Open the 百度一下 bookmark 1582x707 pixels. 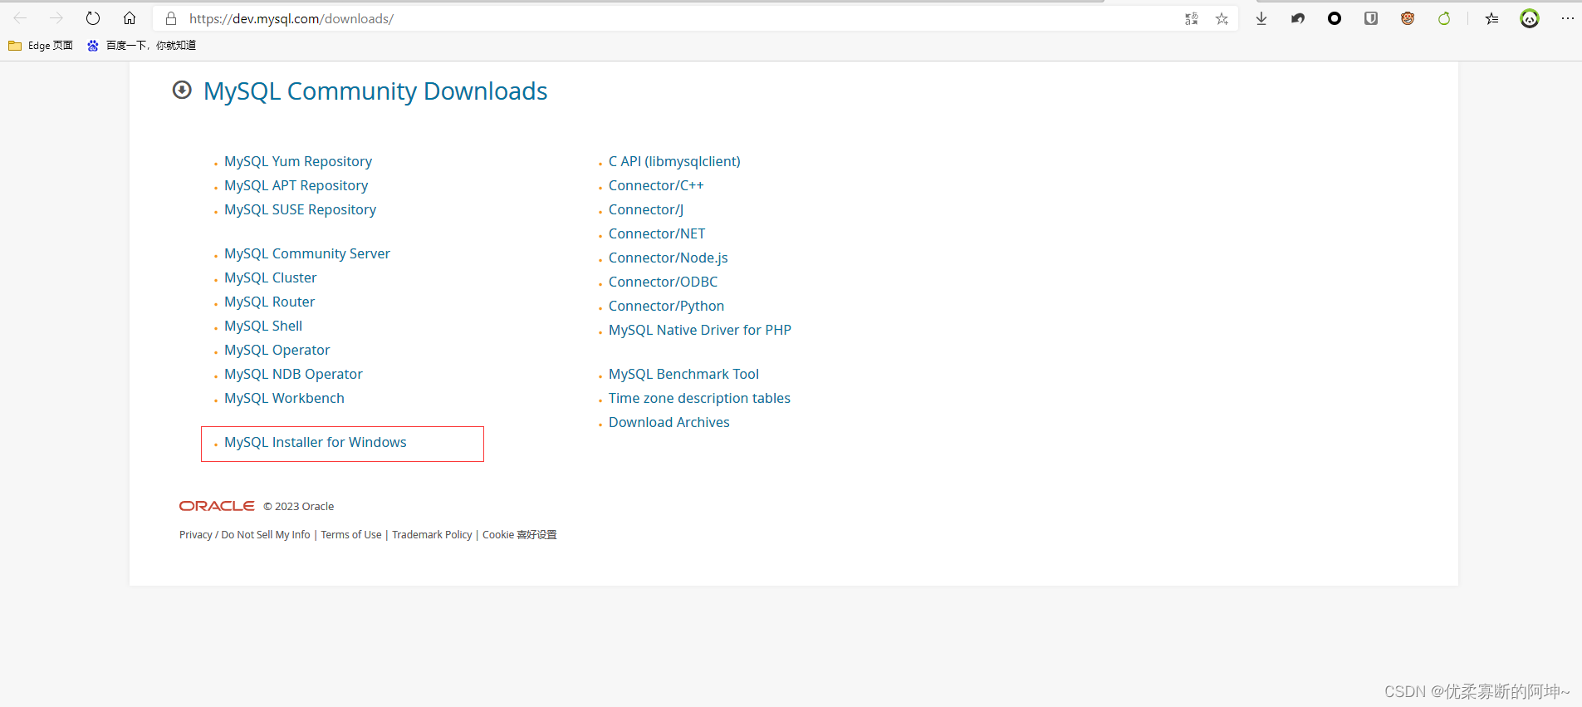pyautogui.click(x=142, y=46)
